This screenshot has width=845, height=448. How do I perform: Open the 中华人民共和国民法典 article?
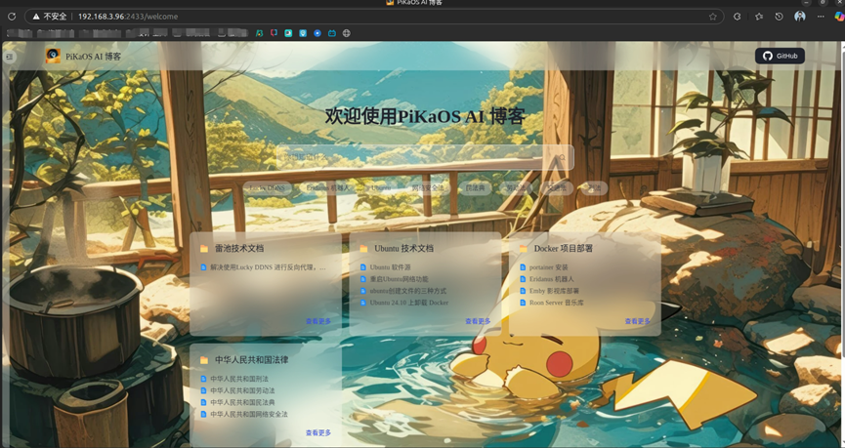pyautogui.click(x=242, y=403)
